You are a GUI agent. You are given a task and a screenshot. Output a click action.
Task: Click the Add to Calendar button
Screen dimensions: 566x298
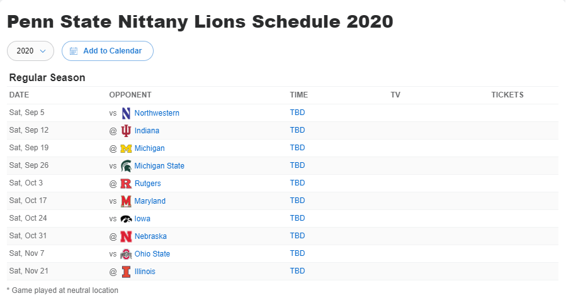[108, 51]
